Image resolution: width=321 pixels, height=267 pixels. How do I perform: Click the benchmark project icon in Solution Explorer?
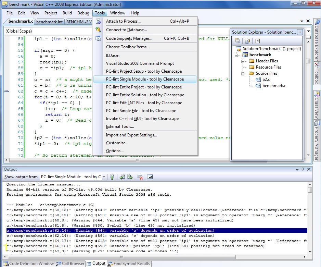245,55
